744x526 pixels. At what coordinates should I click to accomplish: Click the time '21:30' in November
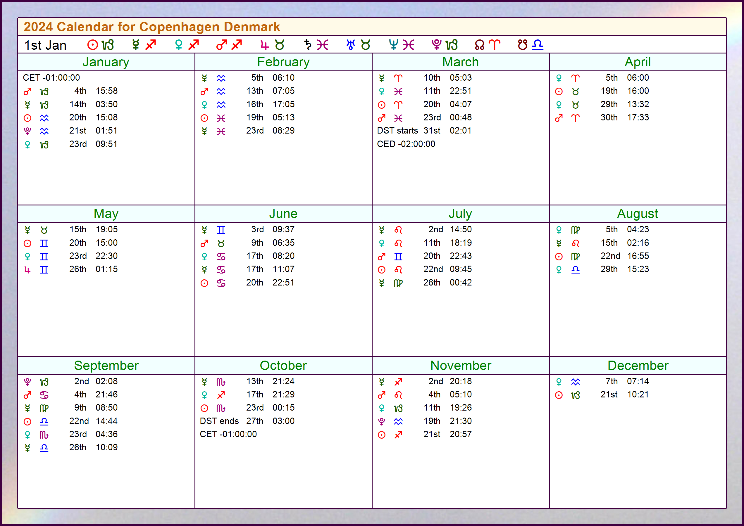pyautogui.click(x=460, y=421)
